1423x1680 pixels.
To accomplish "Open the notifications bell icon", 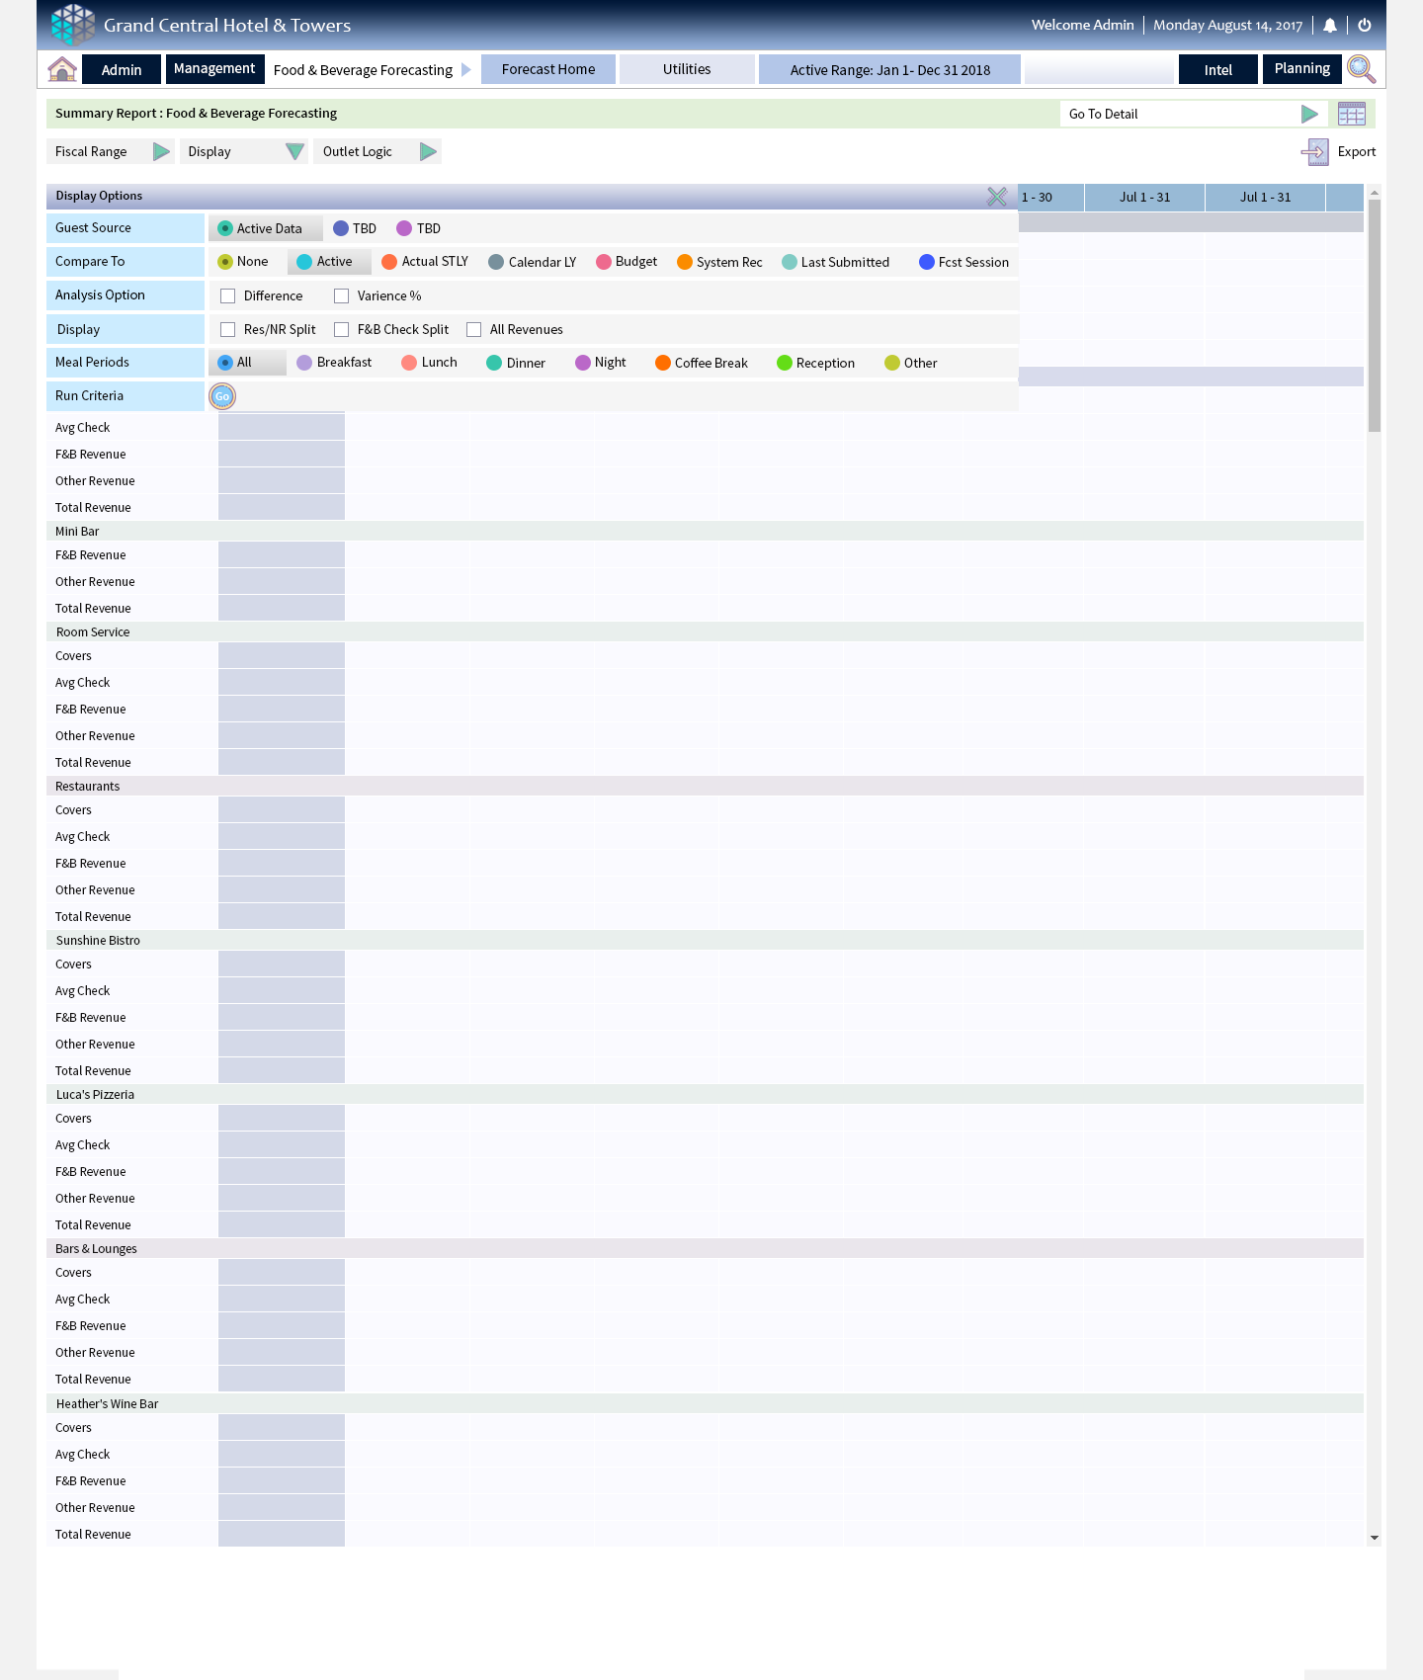I will pos(1330,26).
